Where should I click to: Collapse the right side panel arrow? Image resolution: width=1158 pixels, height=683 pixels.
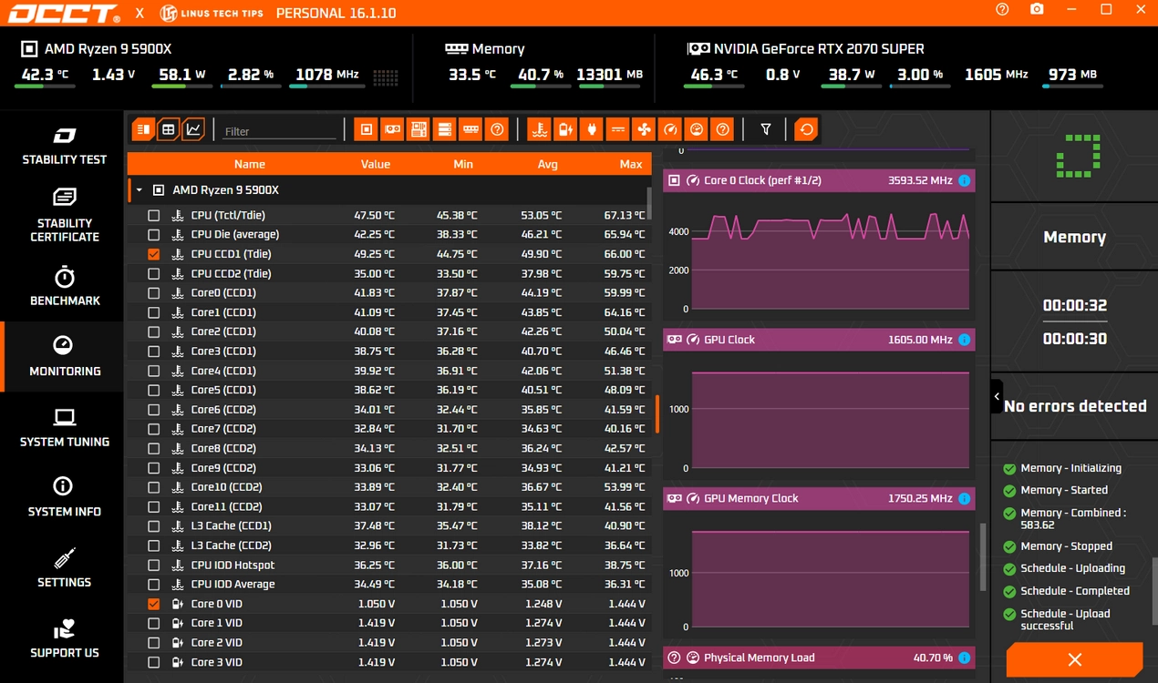tap(997, 397)
